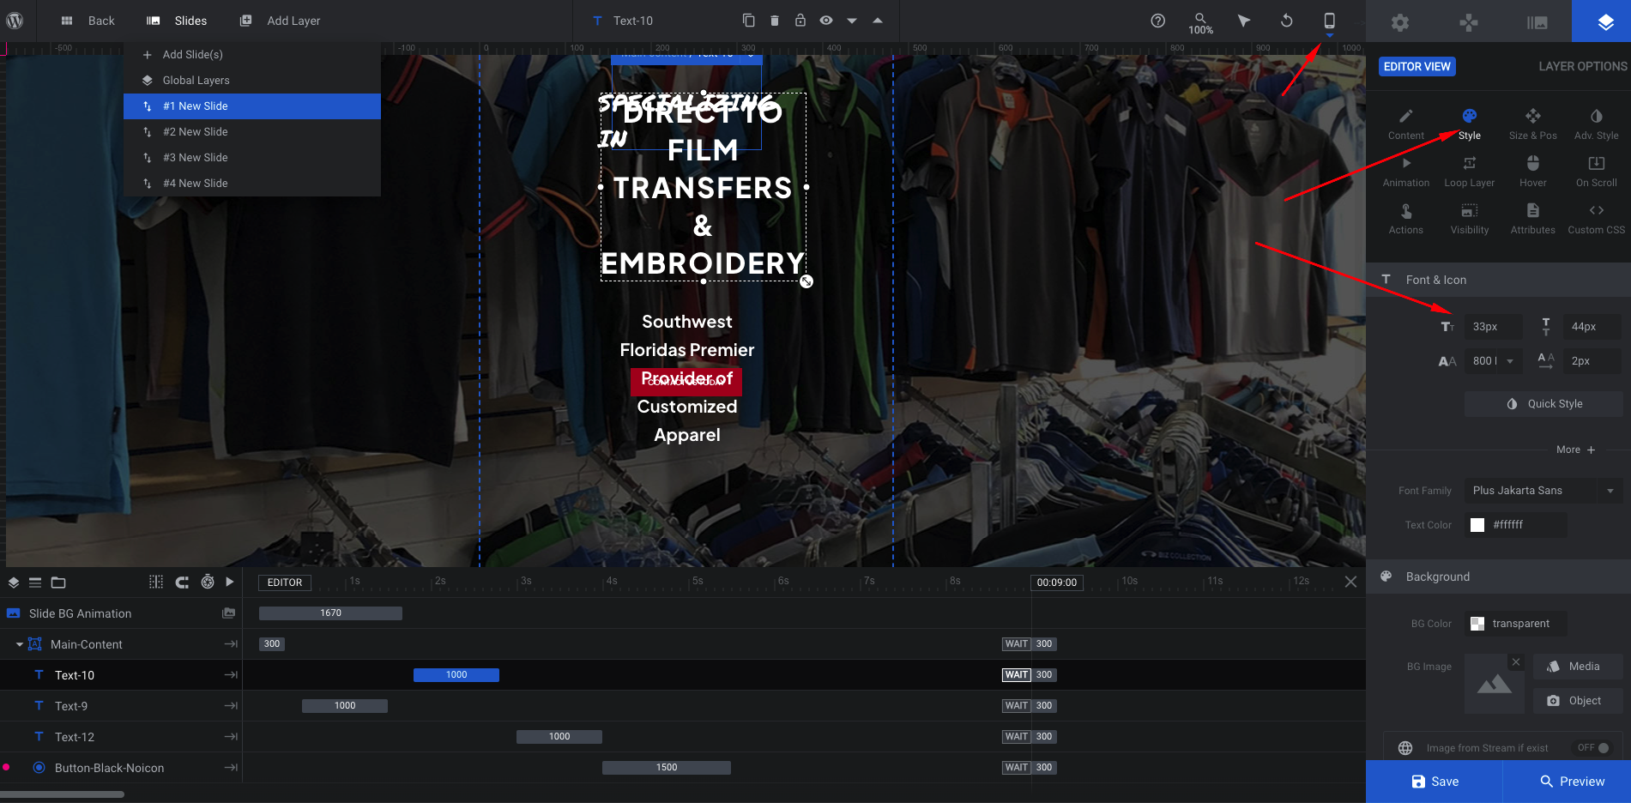
Task: Open the Attributes option
Action: (1532, 219)
